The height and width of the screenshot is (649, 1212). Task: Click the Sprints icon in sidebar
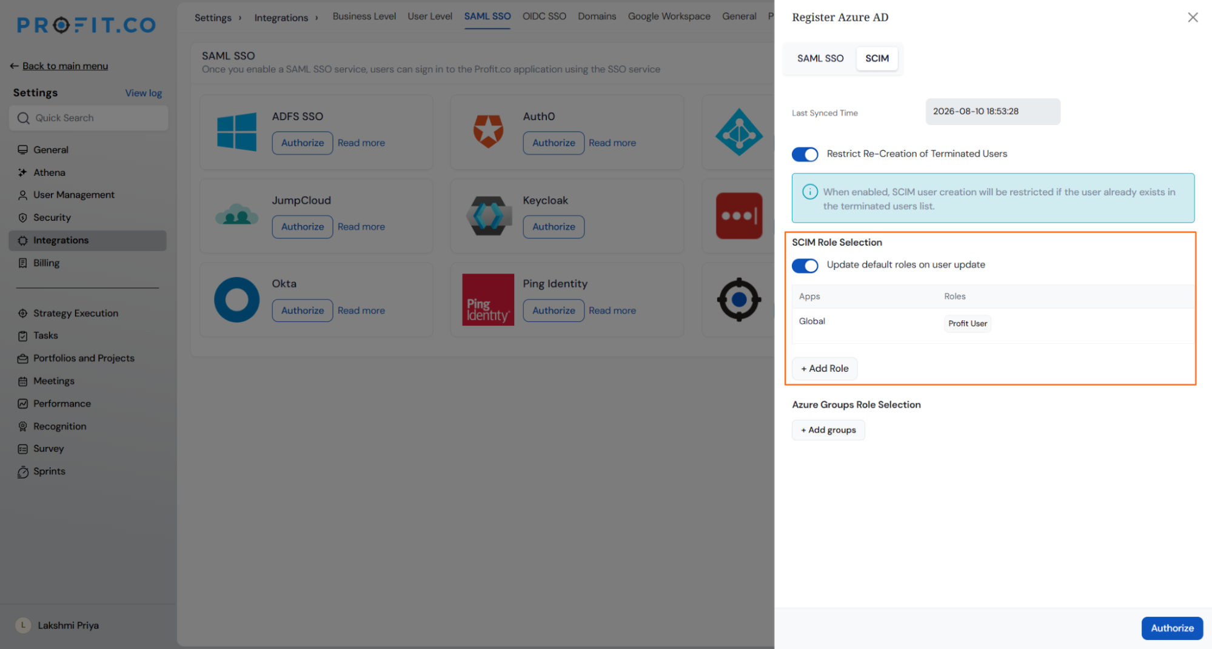(22, 472)
